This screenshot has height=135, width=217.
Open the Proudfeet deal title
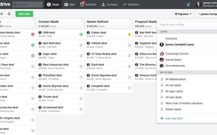pos(52,75)
